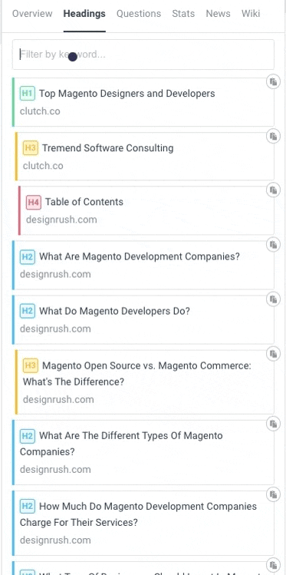This screenshot has height=575, width=286.
Task: Select the 'Tremend Software Consulting' heading card
Action: tap(145, 157)
